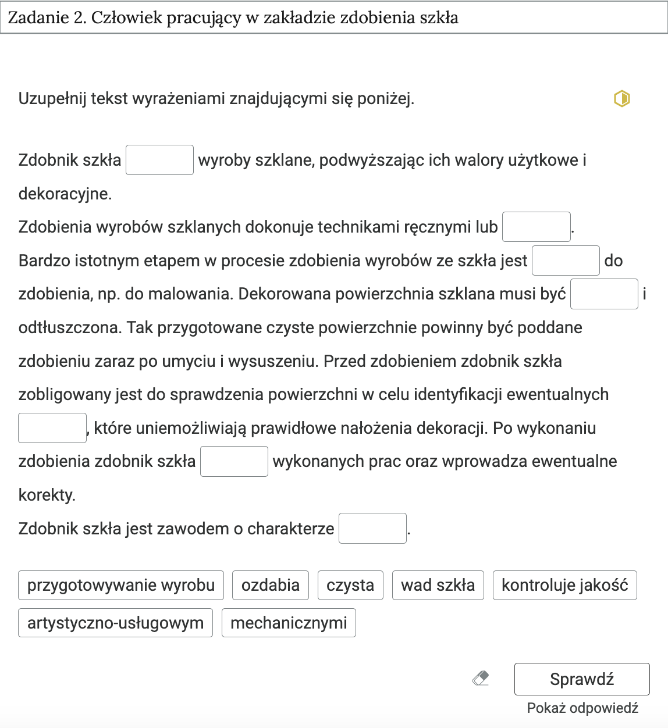This screenshot has width=668, height=728.
Task: Click the blank after "zdobienia zdobnik szkła"
Action: point(234,461)
